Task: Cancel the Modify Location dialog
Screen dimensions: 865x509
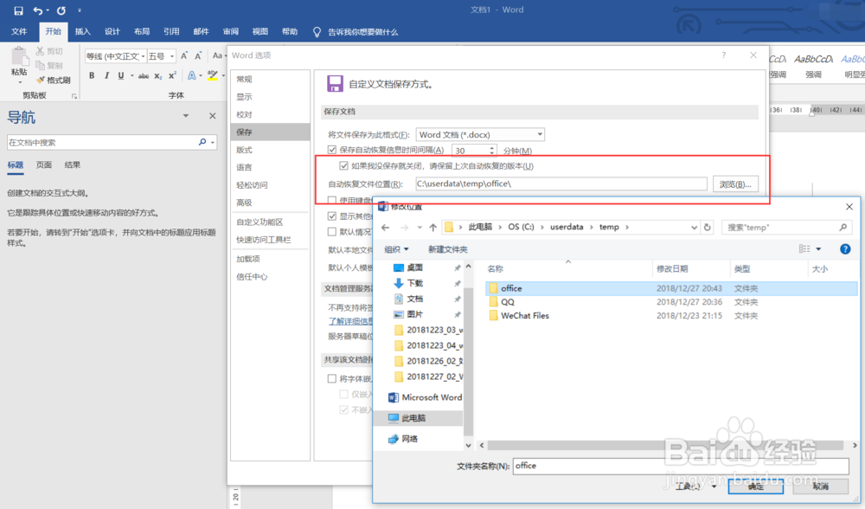Action: tap(820, 486)
